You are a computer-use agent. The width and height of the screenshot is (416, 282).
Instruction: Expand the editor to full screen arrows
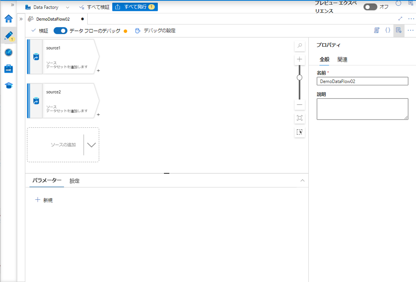[x=400, y=19]
